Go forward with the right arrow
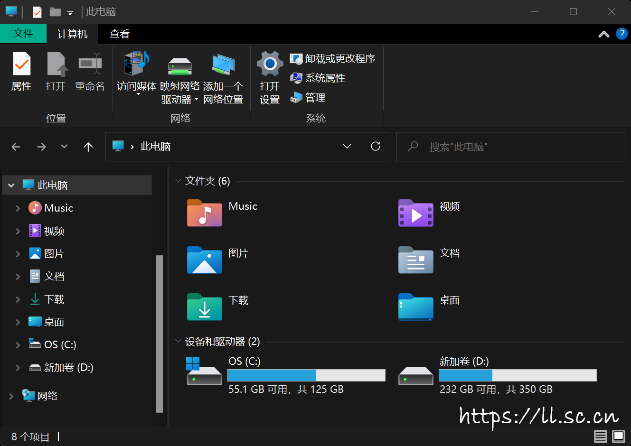The image size is (631, 446). (42, 147)
